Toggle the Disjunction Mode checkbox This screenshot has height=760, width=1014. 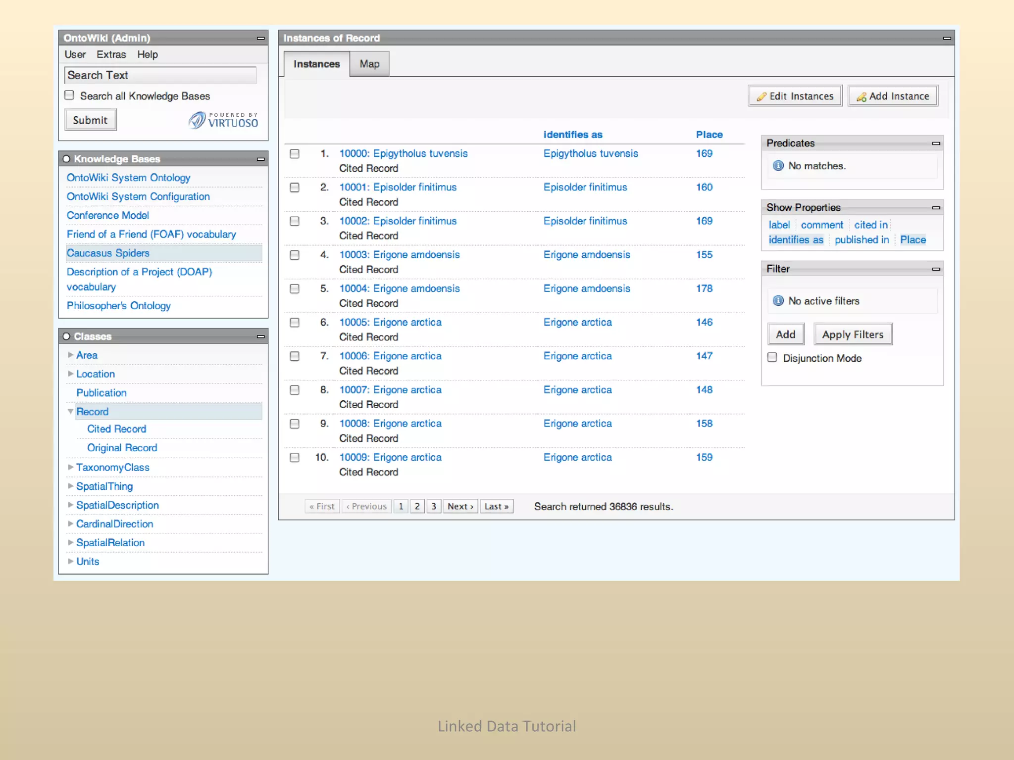[772, 357]
